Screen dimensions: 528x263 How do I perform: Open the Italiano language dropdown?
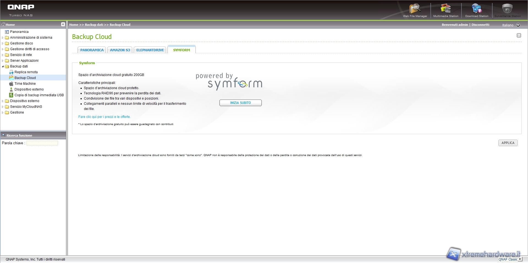(518, 25)
